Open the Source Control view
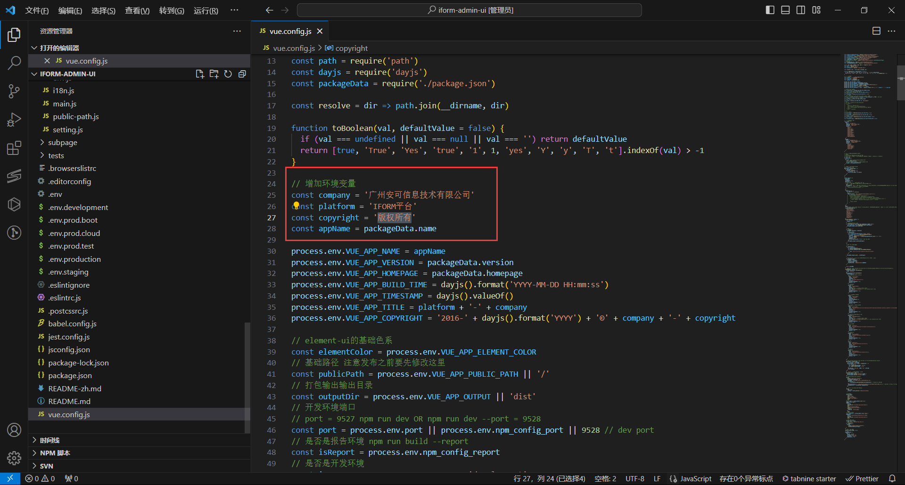The width and height of the screenshot is (905, 485). point(14,91)
